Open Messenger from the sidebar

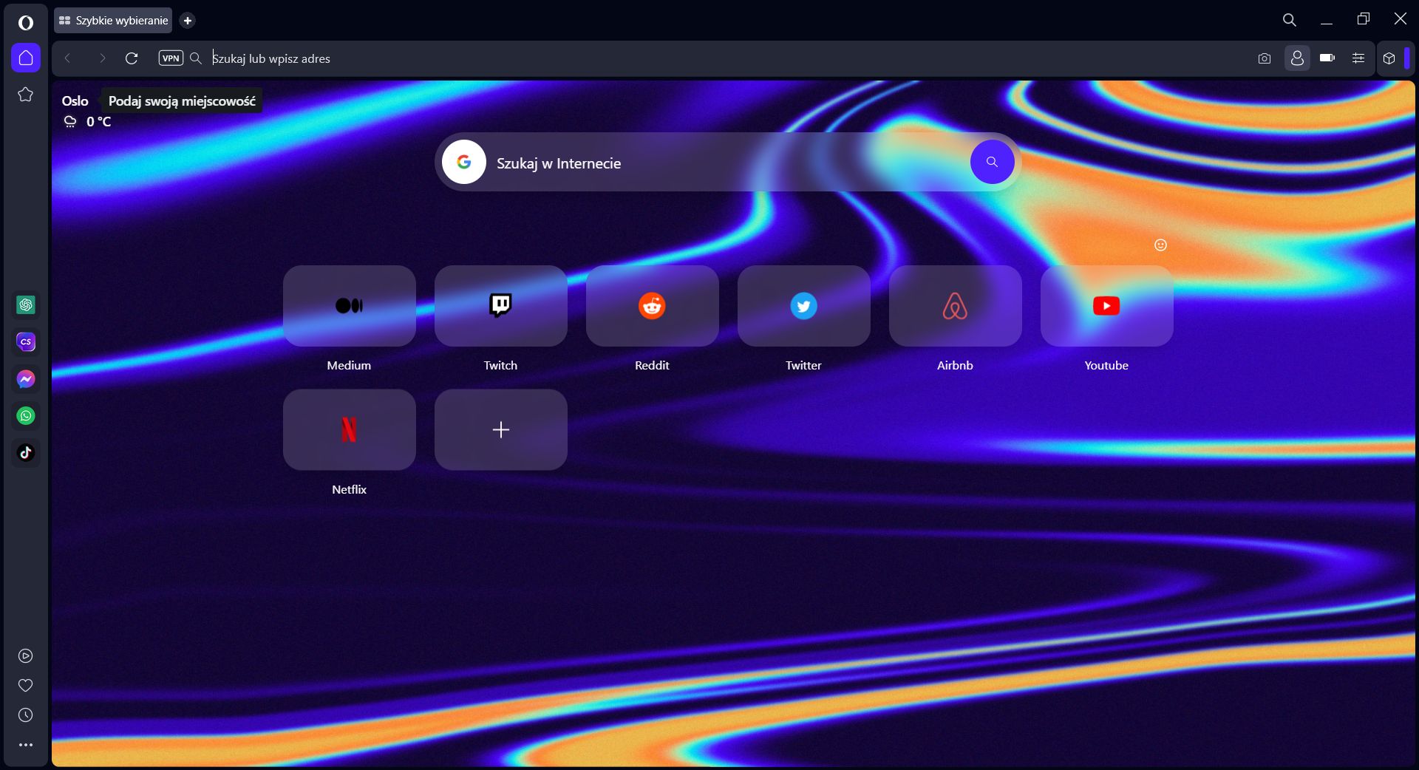26,379
